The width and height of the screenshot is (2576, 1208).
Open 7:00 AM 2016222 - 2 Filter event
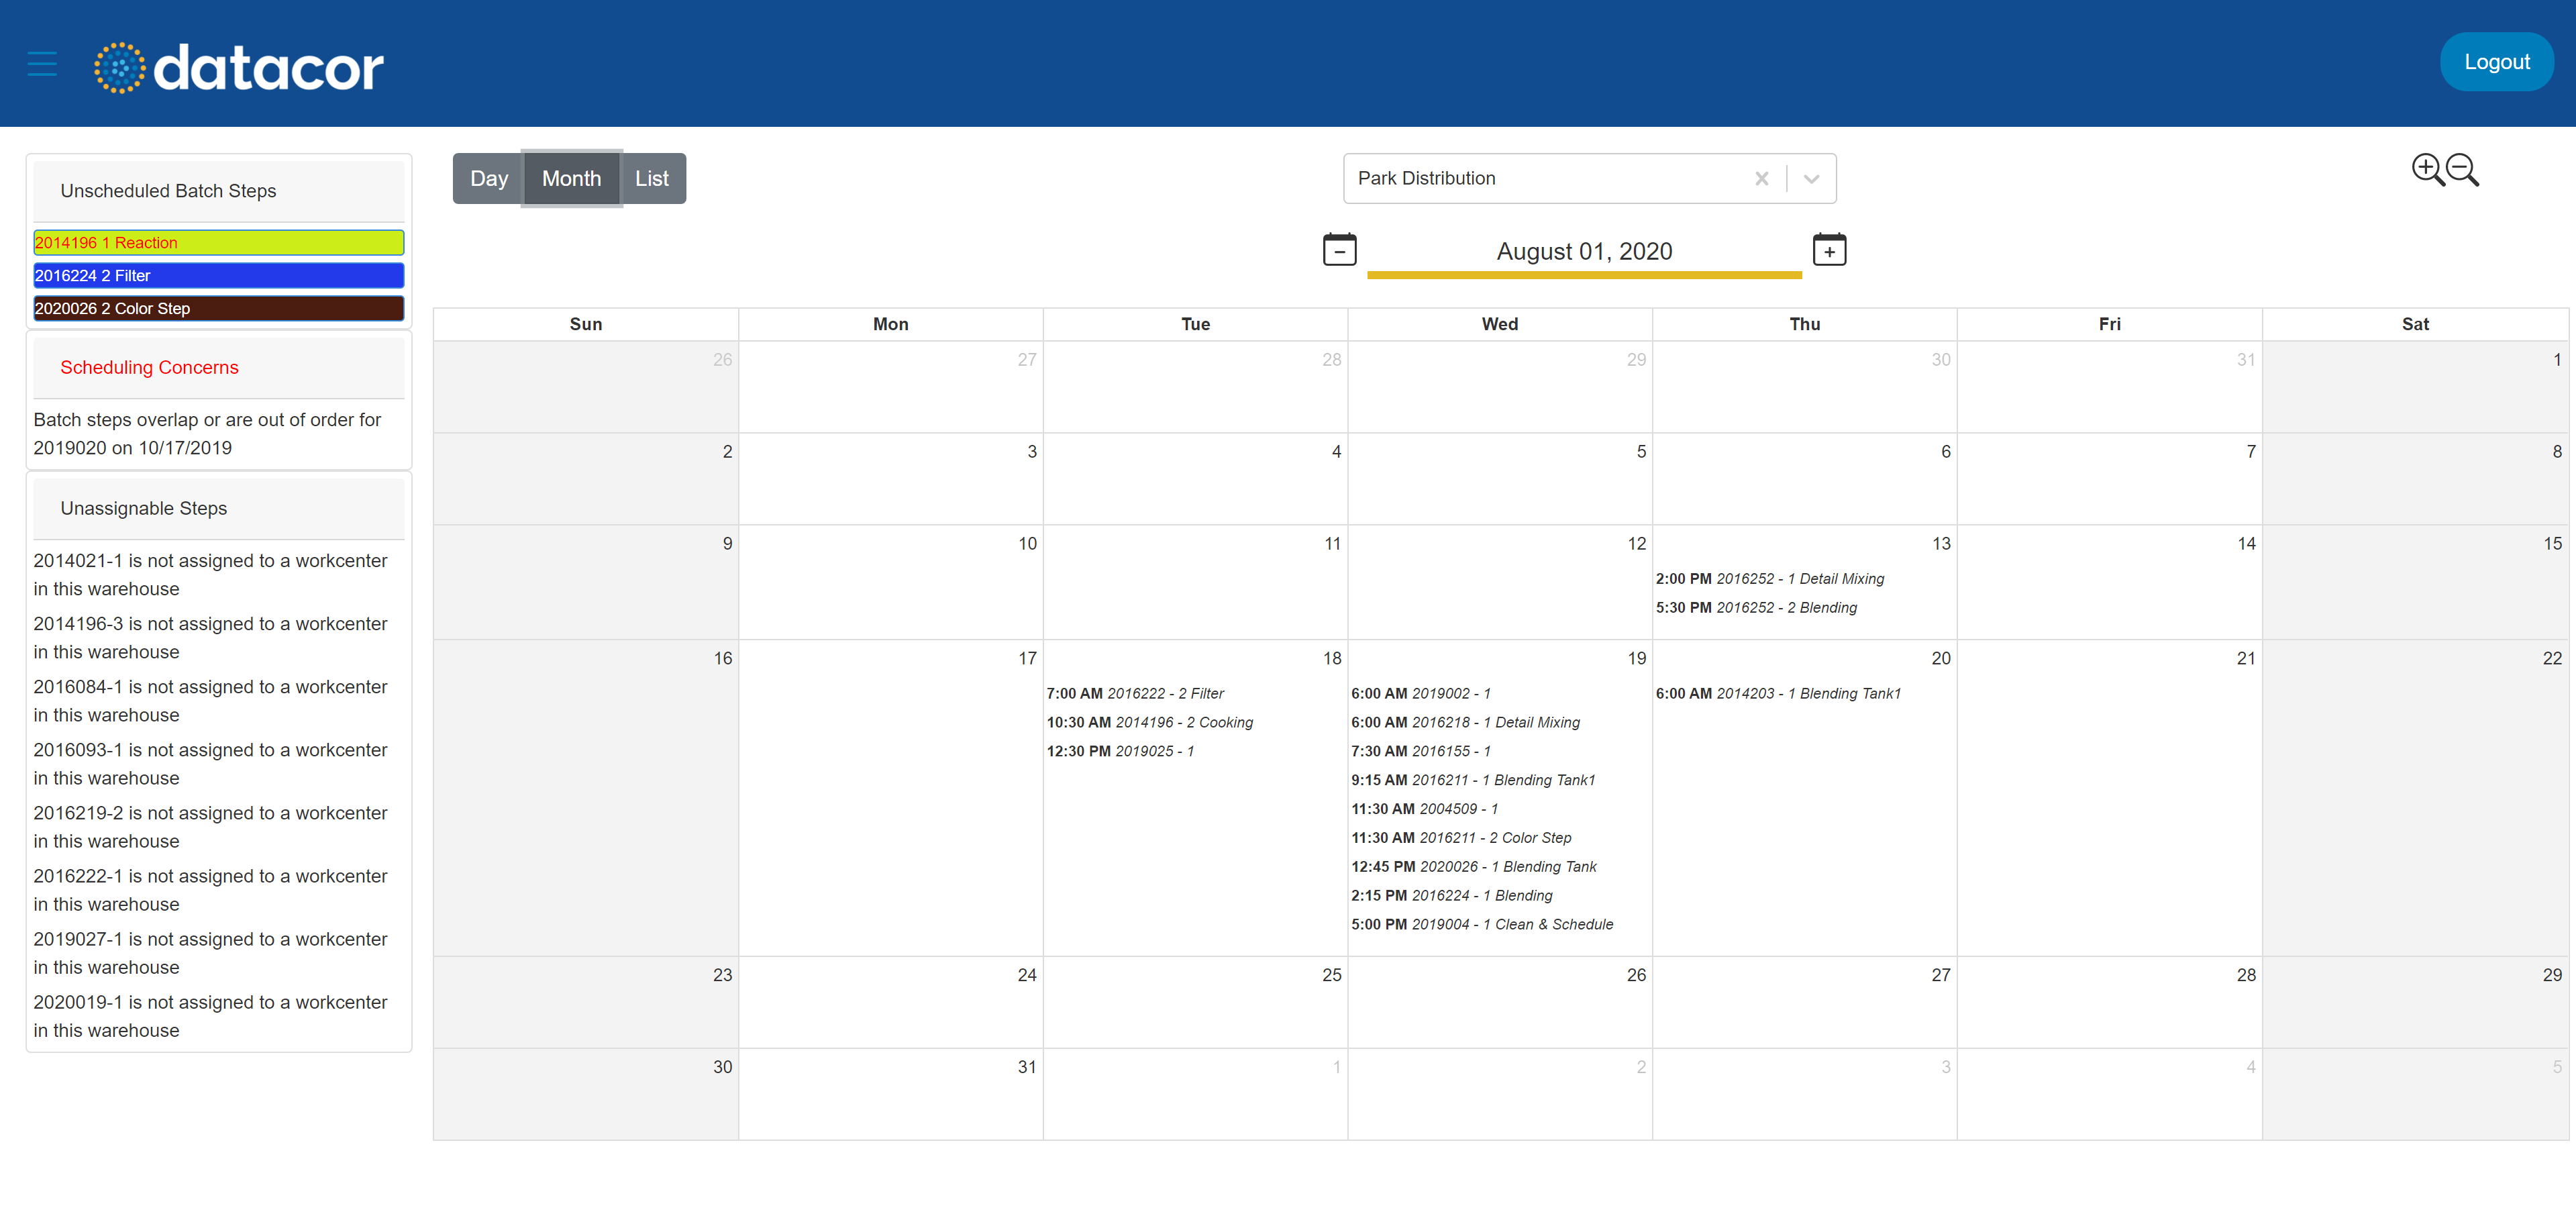point(1135,694)
